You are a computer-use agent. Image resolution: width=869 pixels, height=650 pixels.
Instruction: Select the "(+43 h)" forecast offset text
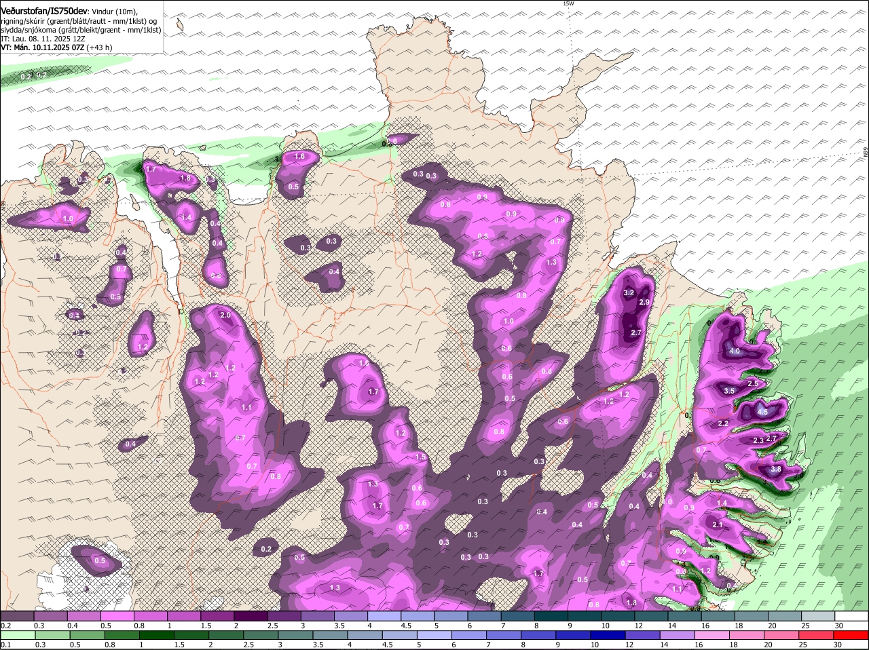point(100,47)
